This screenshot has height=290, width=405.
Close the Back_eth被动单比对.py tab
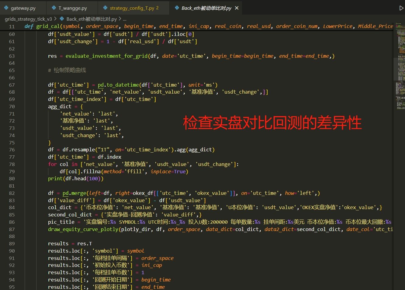tap(237, 8)
